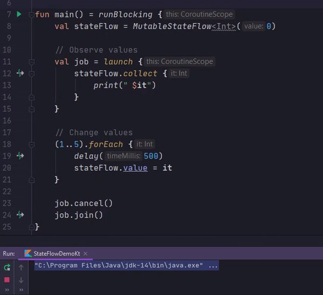Click the fold end marker on line 15

31,109
